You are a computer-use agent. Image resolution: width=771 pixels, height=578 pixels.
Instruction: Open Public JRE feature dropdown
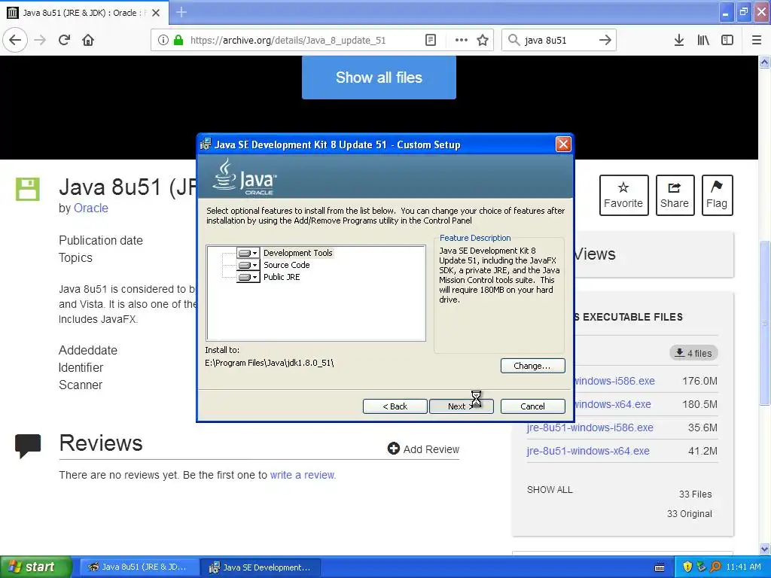click(248, 277)
